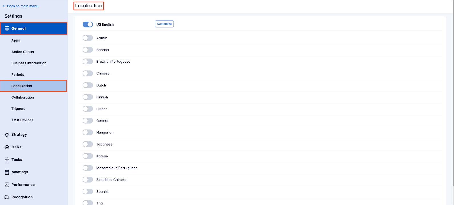Screen dimensions: 454x205
Task: Click the Settings sidebar heading
Action: [x=13, y=16]
